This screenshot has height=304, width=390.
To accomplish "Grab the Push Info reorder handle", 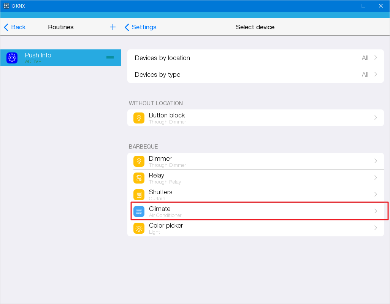I will [110, 58].
